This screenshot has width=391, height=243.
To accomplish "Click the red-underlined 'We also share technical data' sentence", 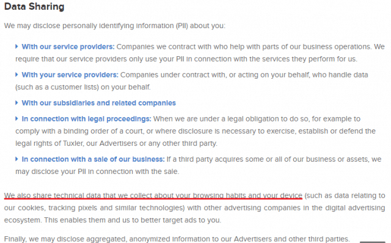I will click(x=153, y=195).
